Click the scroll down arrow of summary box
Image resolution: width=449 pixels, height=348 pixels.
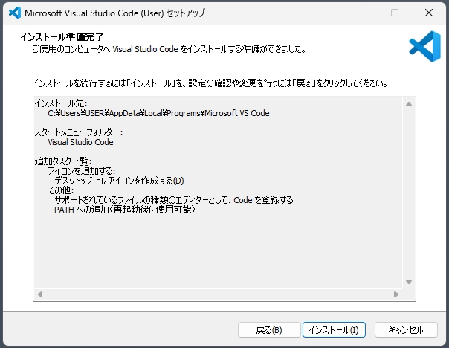point(408,281)
